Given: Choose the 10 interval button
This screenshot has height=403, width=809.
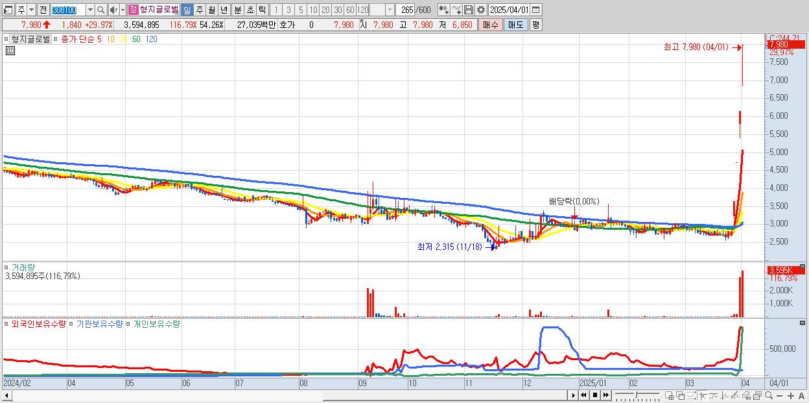Looking at the screenshot, I should pyautogui.click(x=313, y=10).
